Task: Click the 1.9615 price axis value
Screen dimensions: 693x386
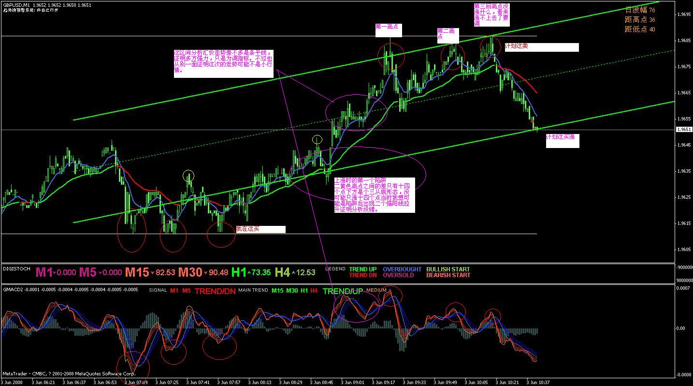Action: [684, 223]
